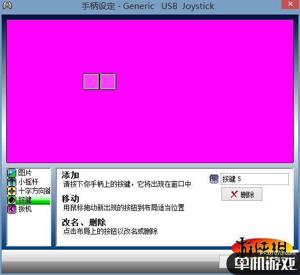Click the red X delete icon
Image resolution: width=300 pixels, height=275 pixels.
(x=234, y=195)
